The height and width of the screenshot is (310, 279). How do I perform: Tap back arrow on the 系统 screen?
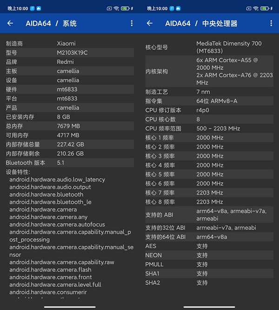(x=10, y=23)
